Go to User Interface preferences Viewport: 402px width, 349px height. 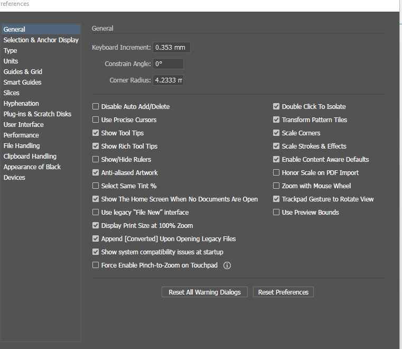[24, 124]
